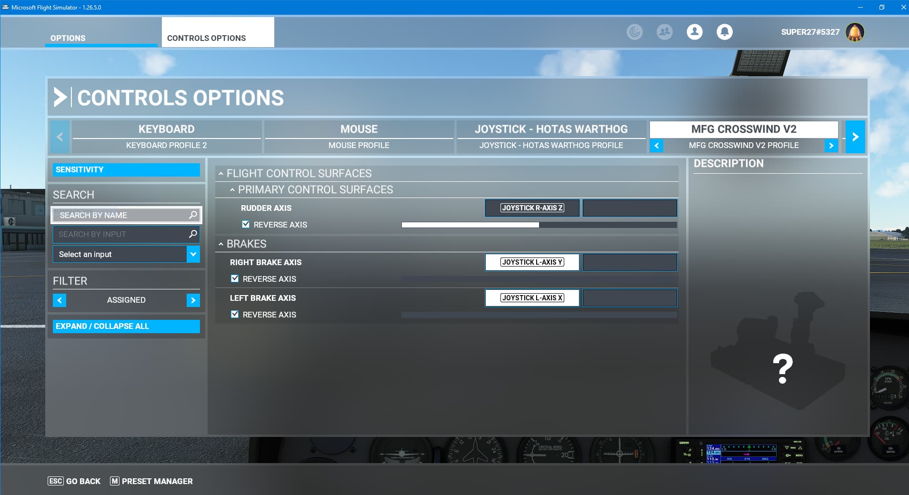The height and width of the screenshot is (495, 909).
Task: Open the Select an input dropdown
Action: coord(193,254)
